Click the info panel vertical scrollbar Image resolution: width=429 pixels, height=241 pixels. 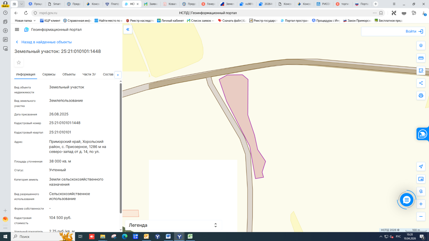coord(121,147)
